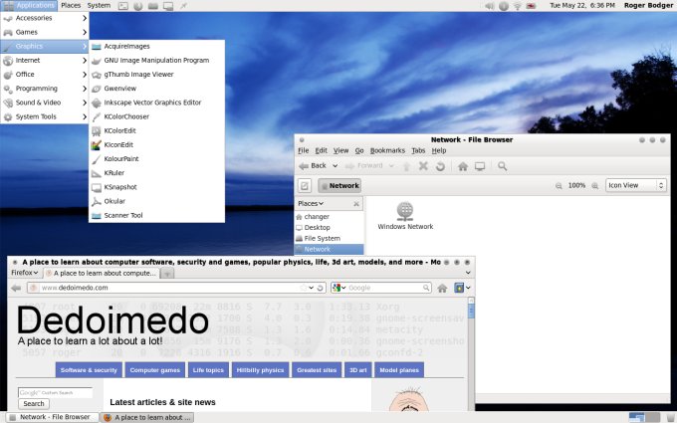Click the Computer icon in File Browser toolbar
677x423 pixels.
pyautogui.click(x=480, y=166)
